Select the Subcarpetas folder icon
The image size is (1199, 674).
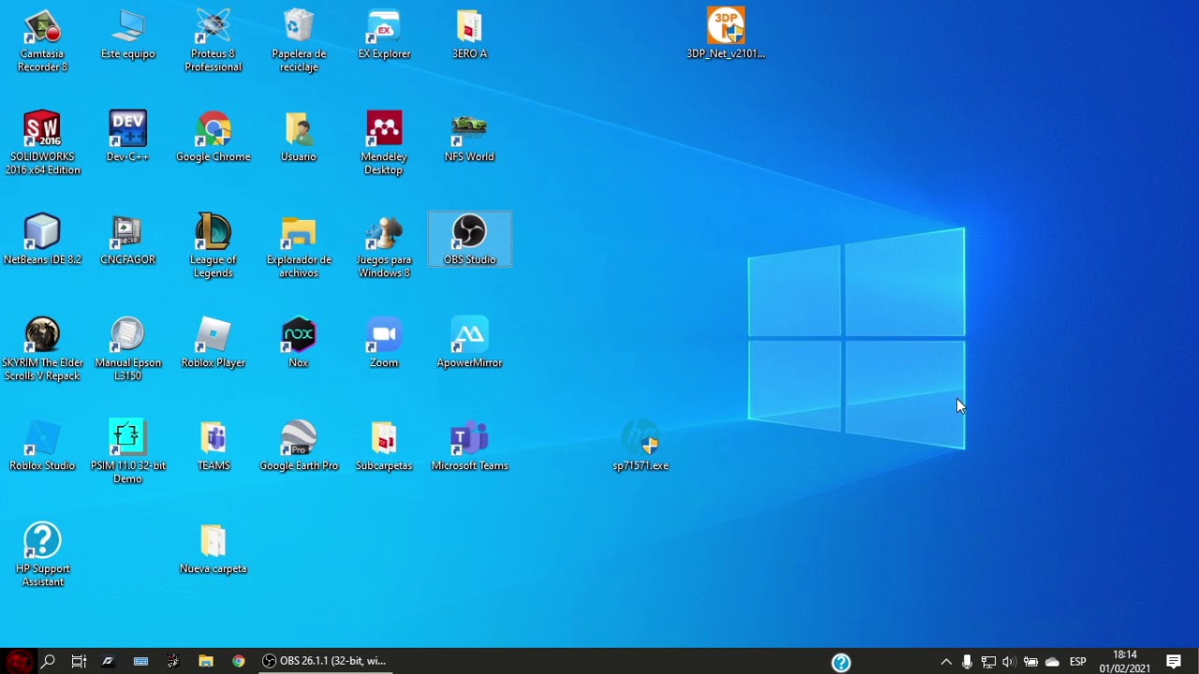[384, 447]
